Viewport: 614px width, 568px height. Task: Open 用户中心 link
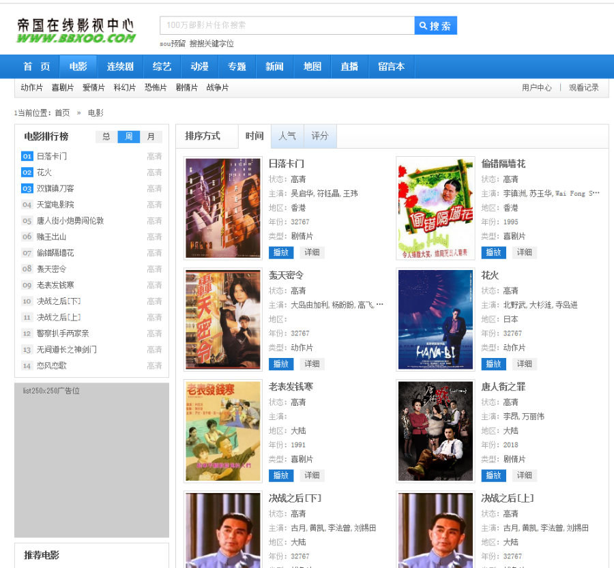coord(536,88)
